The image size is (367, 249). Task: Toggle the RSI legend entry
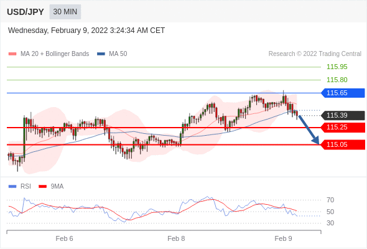point(19,187)
